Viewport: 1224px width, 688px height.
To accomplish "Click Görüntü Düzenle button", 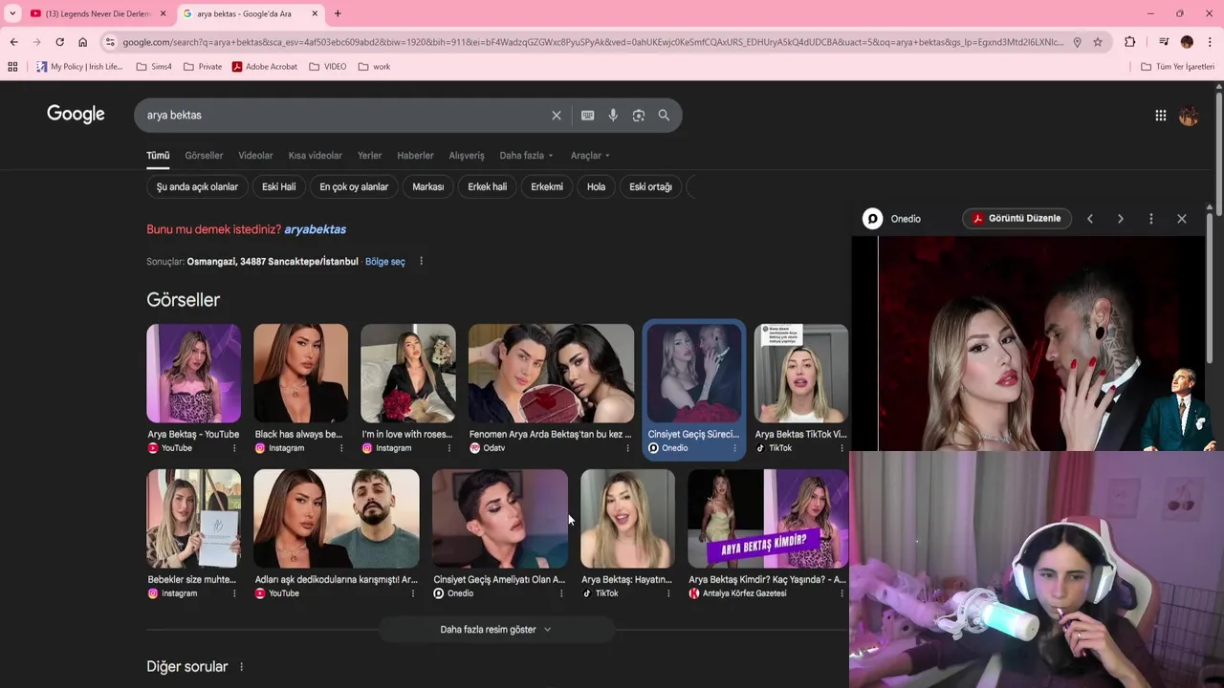I will [1016, 219].
